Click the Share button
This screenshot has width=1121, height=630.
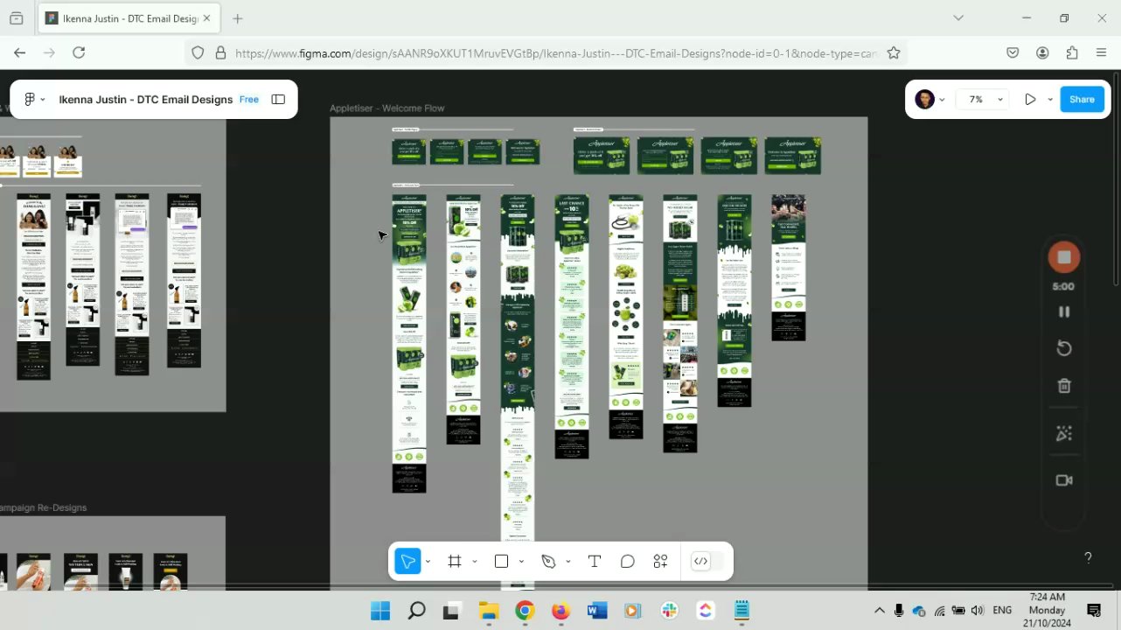pos(1082,100)
